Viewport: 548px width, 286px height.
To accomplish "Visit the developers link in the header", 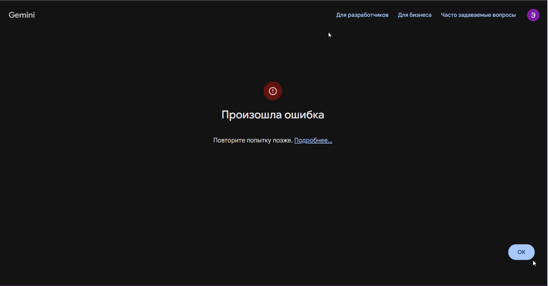I will [x=362, y=15].
